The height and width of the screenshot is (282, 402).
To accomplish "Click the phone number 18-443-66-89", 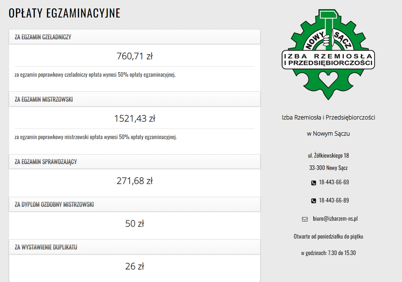I will click(334, 200).
